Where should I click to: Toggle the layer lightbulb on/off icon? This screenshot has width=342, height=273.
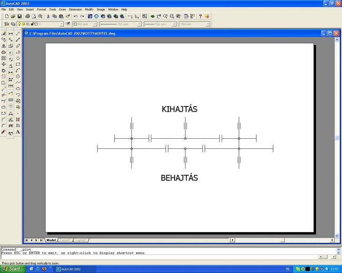pos(19,24)
